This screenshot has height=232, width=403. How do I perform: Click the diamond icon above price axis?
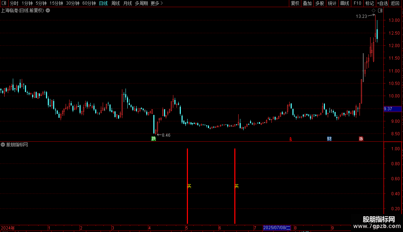(374, 11)
